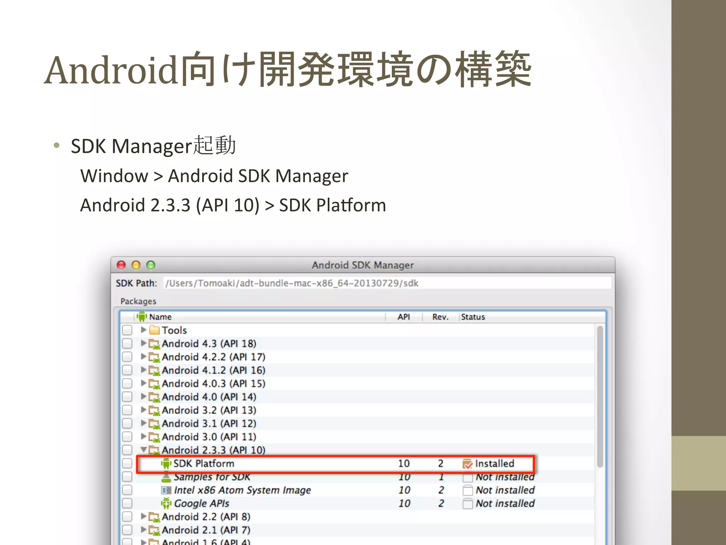Expand the Android 2.1 (API 7) node
The image size is (726, 545).
144,530
